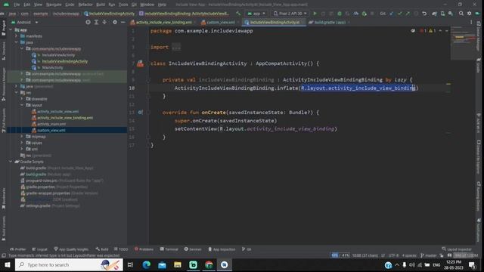
Task: Open File Explorer from taskbar
Action: pyautogui.click(x=178, y=265)
